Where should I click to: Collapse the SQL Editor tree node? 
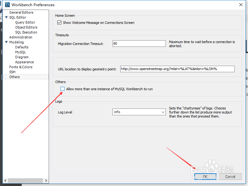(x=7, y=17)
